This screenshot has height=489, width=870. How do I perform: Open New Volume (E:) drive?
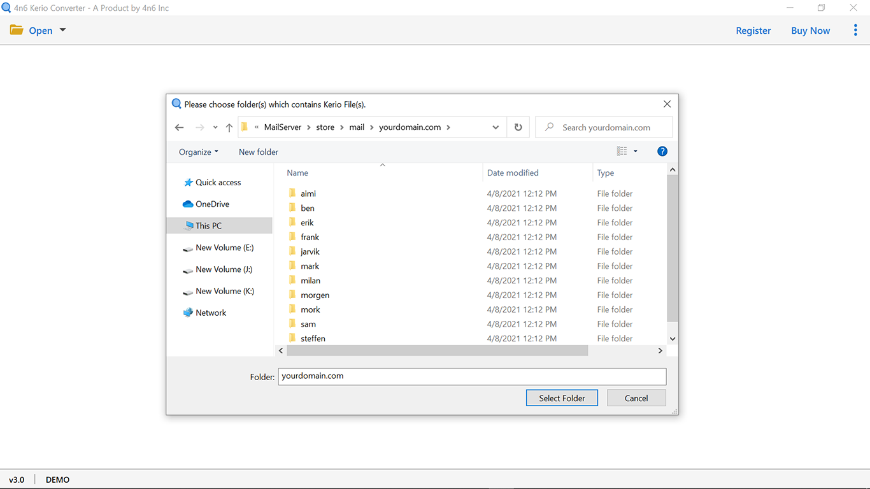point(225,248)
